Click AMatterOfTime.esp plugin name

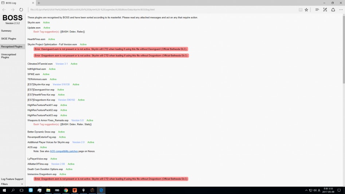(x=38, y=164)
